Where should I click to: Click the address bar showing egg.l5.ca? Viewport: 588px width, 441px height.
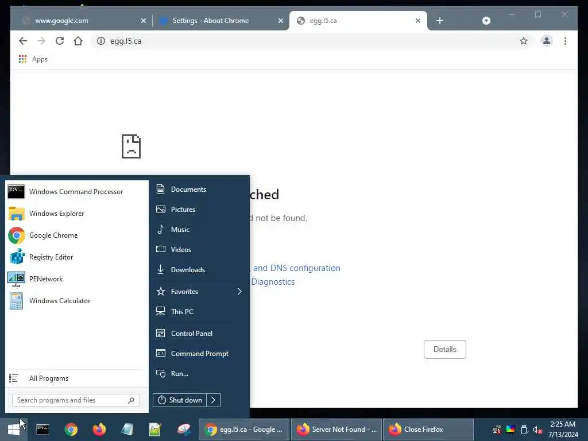coord(311,41)
